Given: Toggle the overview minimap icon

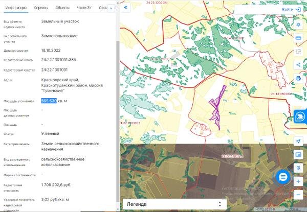Looking at the screenshot, I should tap(298, 155).
